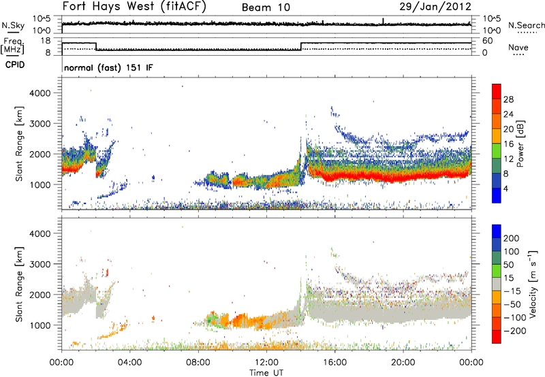Select the "Beam 10" header text

coord(266,7)
